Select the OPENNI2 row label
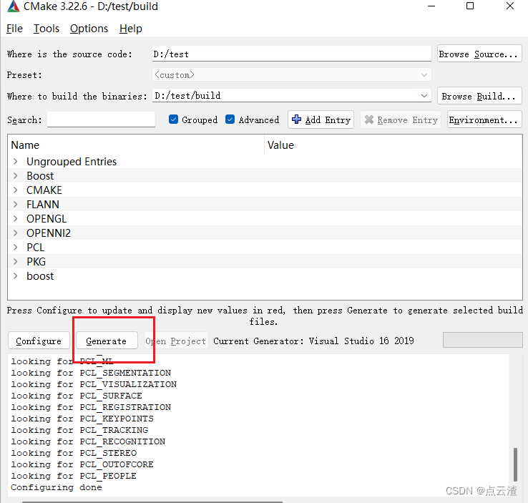Screen dimensions: 528x503 pos(49,233)
